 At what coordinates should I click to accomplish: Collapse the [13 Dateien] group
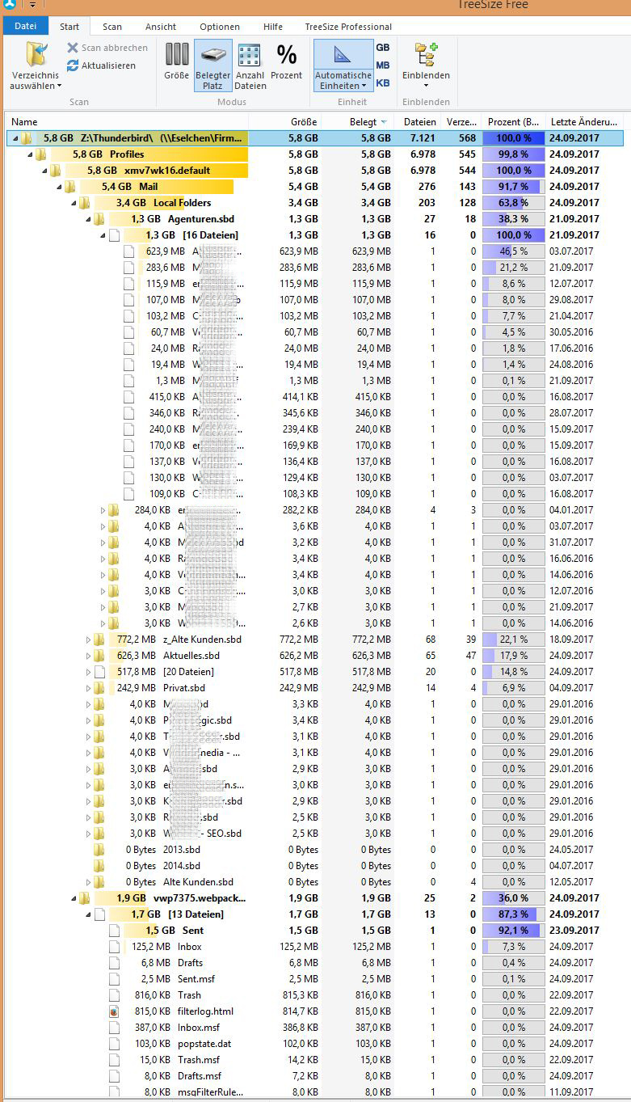88,914
